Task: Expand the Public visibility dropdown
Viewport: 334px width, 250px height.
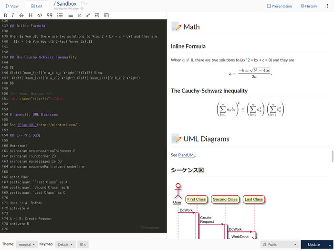Action: pos(279,244)
